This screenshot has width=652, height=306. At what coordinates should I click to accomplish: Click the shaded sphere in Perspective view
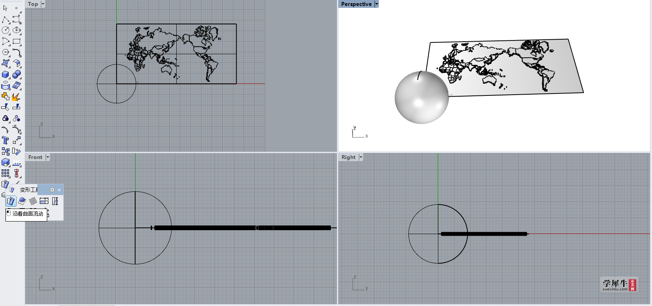point(421,98)
